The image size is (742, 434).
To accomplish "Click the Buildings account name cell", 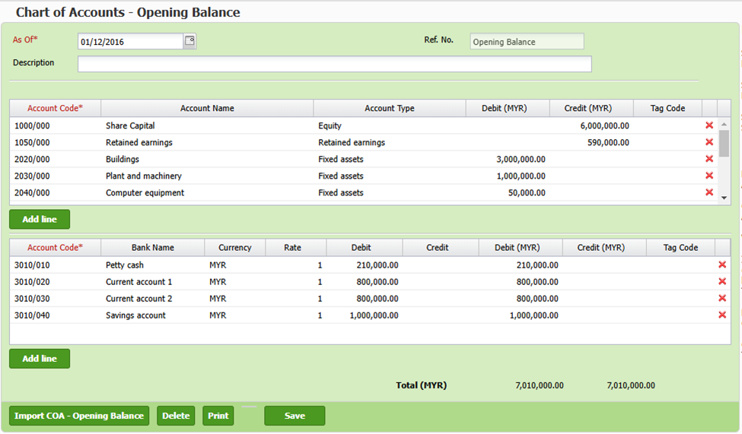I will click(207, 160).
